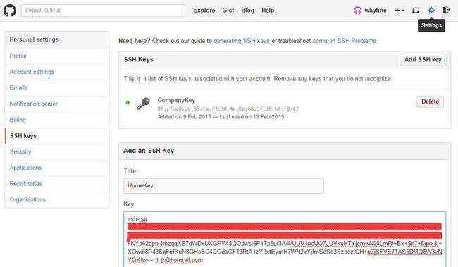
Task: Click the Title field containing HomeKey
Action: tap(223, 186)
